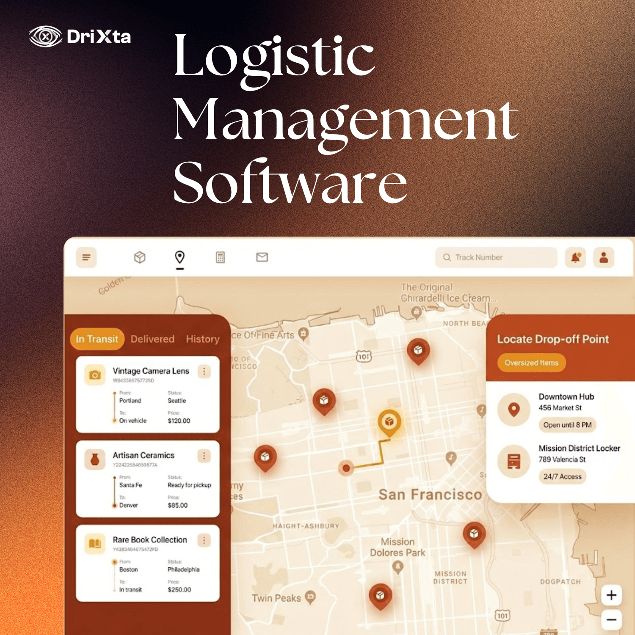
Task: Open options menu for Vintage Camera Lens
Action: pyautogui.click(x=204, y=371)
